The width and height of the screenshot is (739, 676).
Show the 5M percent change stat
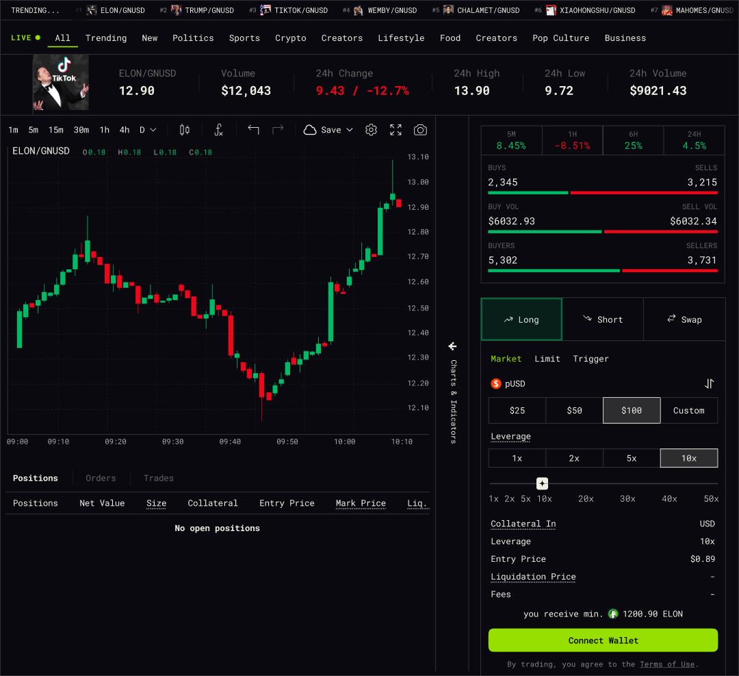point(511,140)
